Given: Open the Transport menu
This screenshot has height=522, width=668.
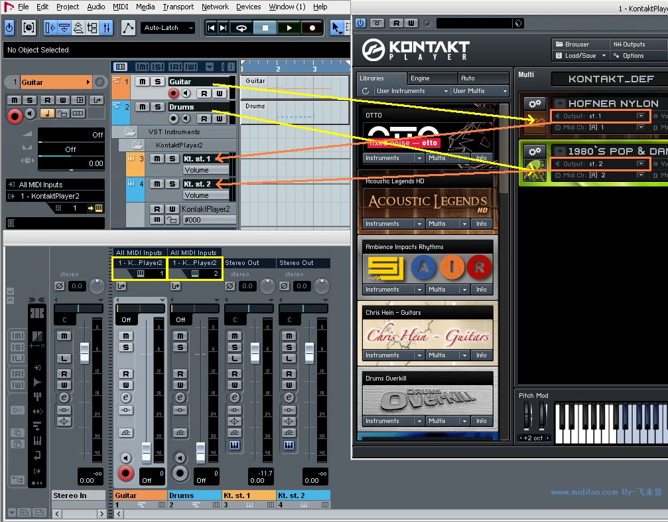Looking at the screenshot, I should tap(178, 7).
